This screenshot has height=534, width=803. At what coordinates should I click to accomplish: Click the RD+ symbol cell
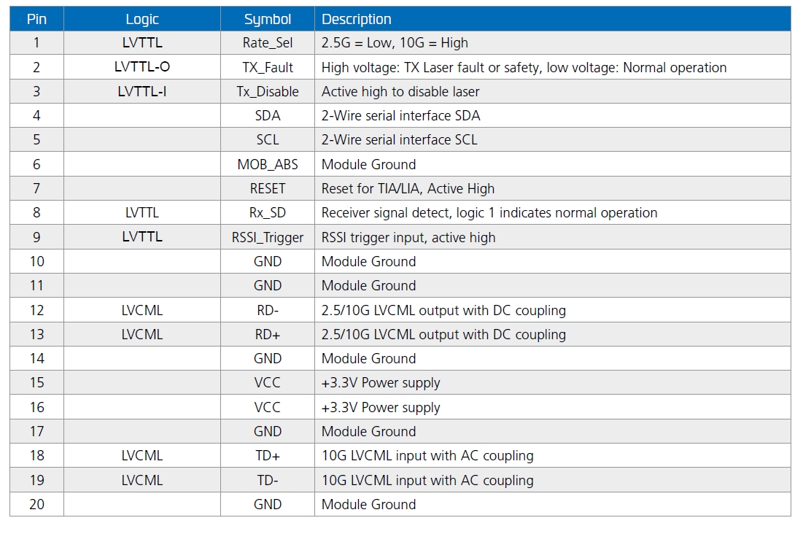tap(268, 334)
